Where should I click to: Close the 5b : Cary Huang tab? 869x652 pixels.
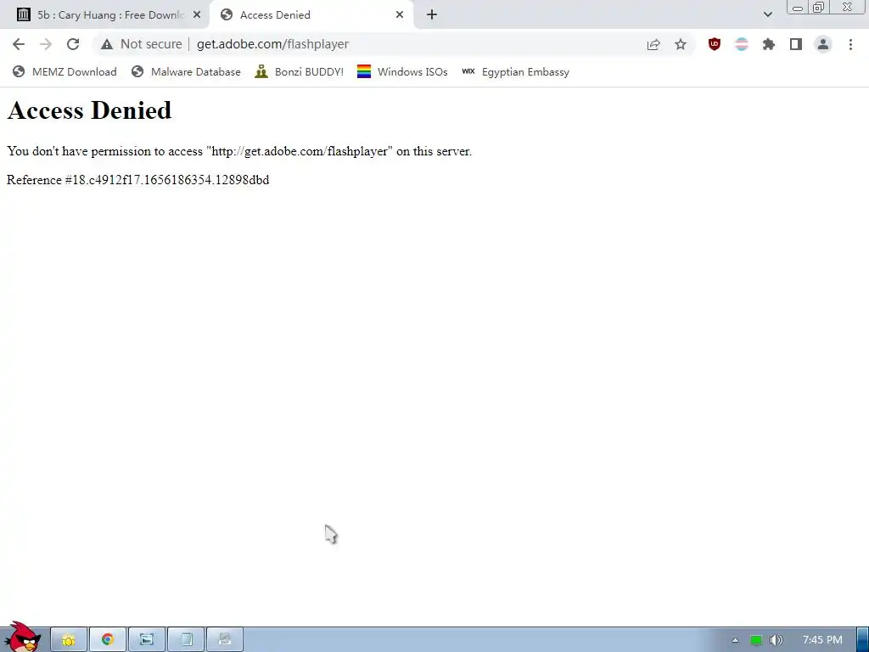[x=197, y=15]
